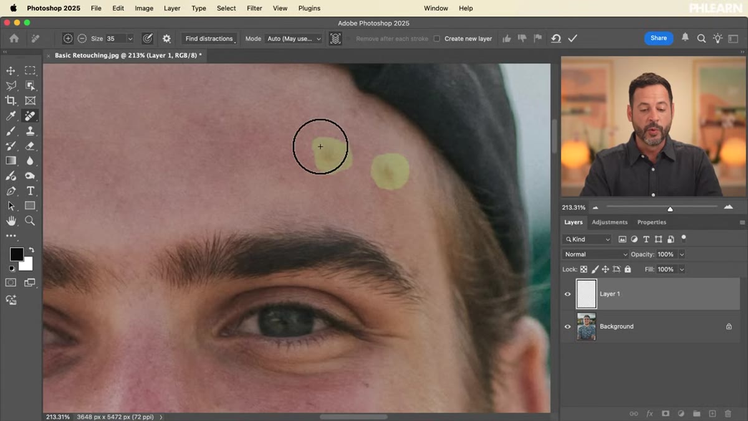This screenshot has height=421, width=748.
Task: Click the Navigator zoom slider handle
Action: (670, 209)
